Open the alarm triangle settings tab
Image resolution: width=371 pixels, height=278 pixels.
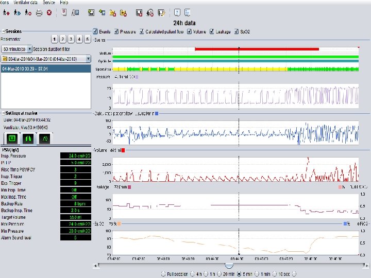(45, 138)
